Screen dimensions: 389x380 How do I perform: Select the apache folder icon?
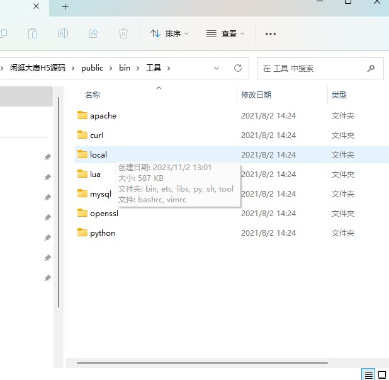pos(82,115)
